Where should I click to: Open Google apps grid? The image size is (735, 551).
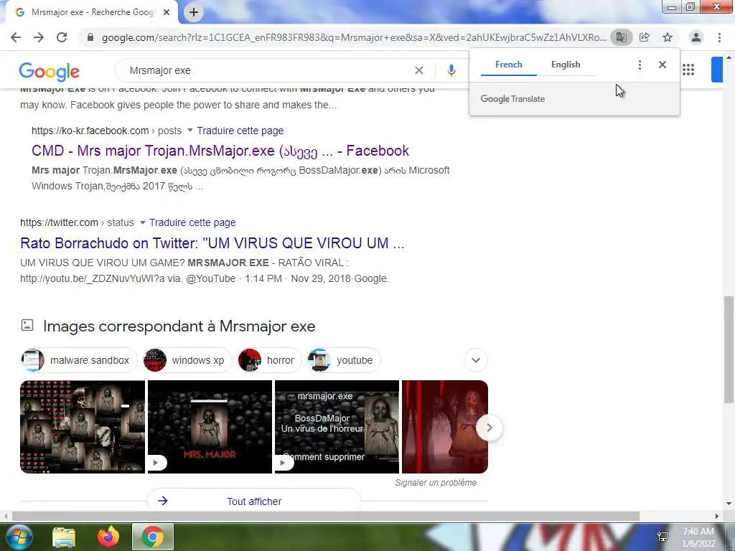pyautogui.click(x=688, y=70)
